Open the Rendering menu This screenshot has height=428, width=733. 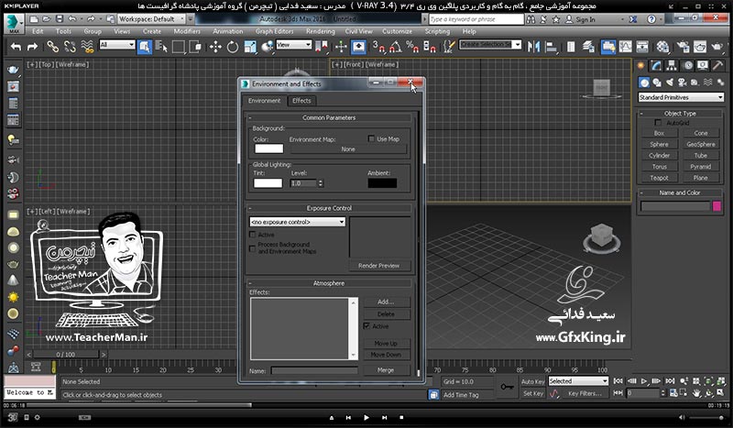pyautogui.click(x=320, y=31)
